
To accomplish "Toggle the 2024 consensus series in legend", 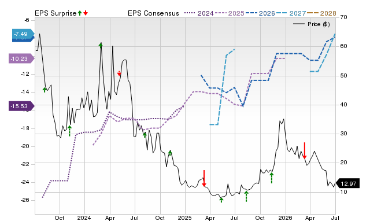I will 199,13.
